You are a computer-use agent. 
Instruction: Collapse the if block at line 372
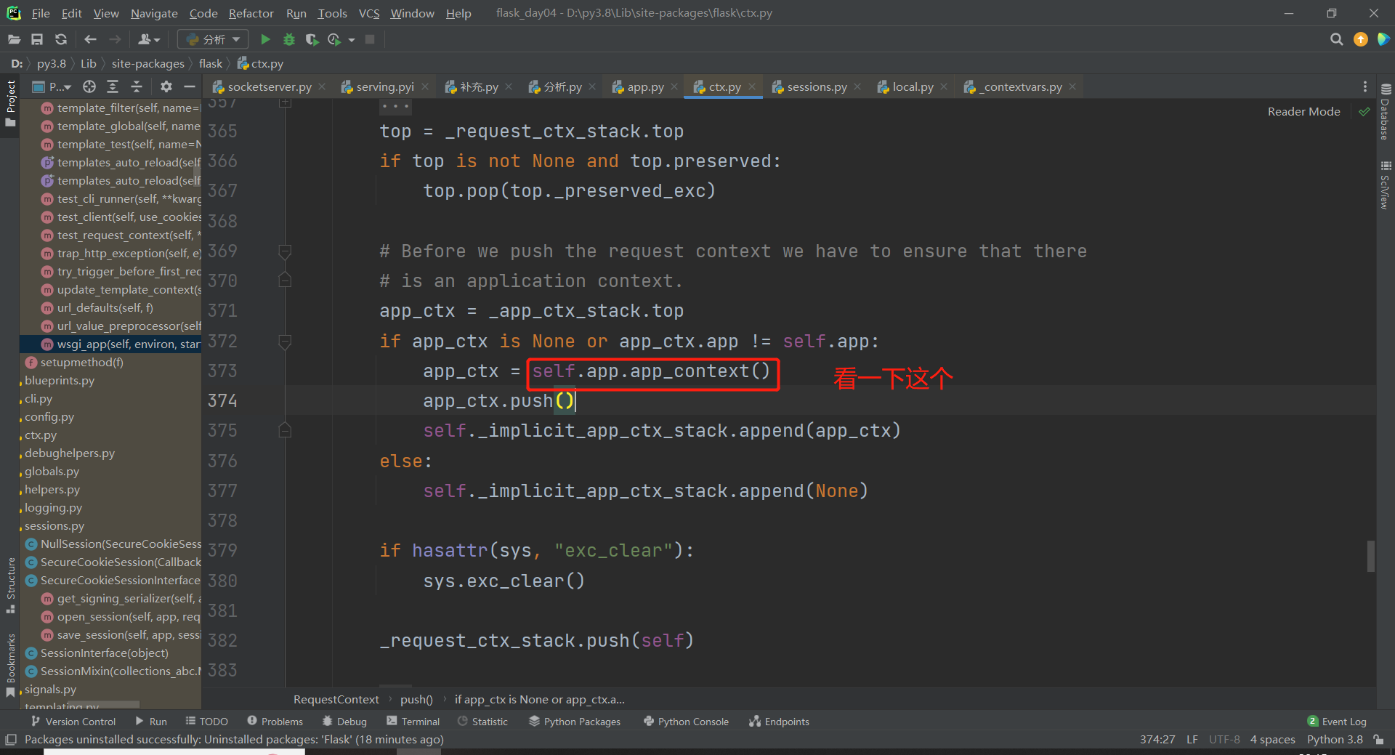tap(285, 342)
